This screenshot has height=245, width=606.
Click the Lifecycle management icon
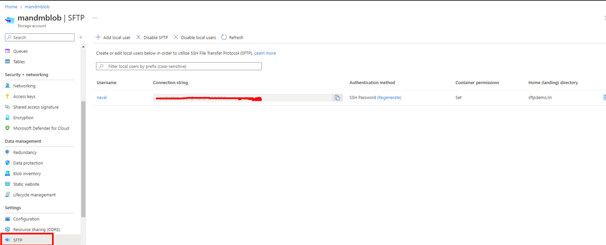7,195
